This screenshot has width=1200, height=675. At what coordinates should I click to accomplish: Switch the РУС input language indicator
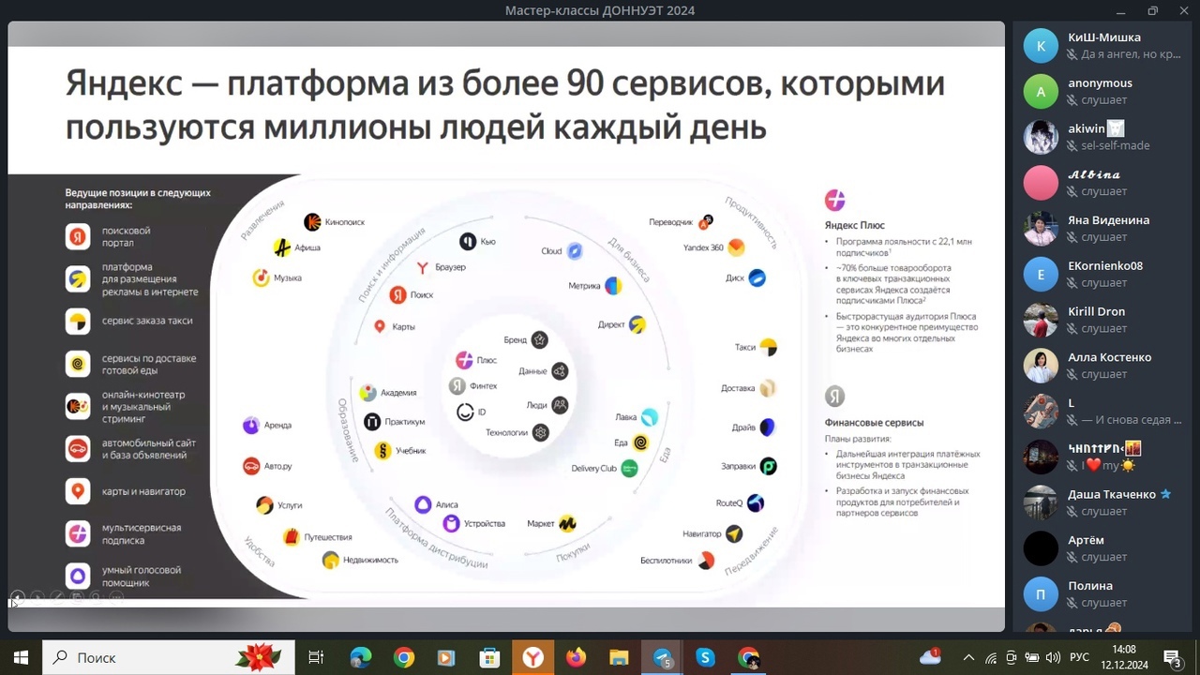(x=1079, y=657)
